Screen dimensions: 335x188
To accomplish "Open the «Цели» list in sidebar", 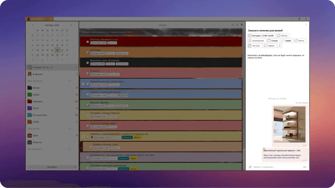I will tap(35, 135).
